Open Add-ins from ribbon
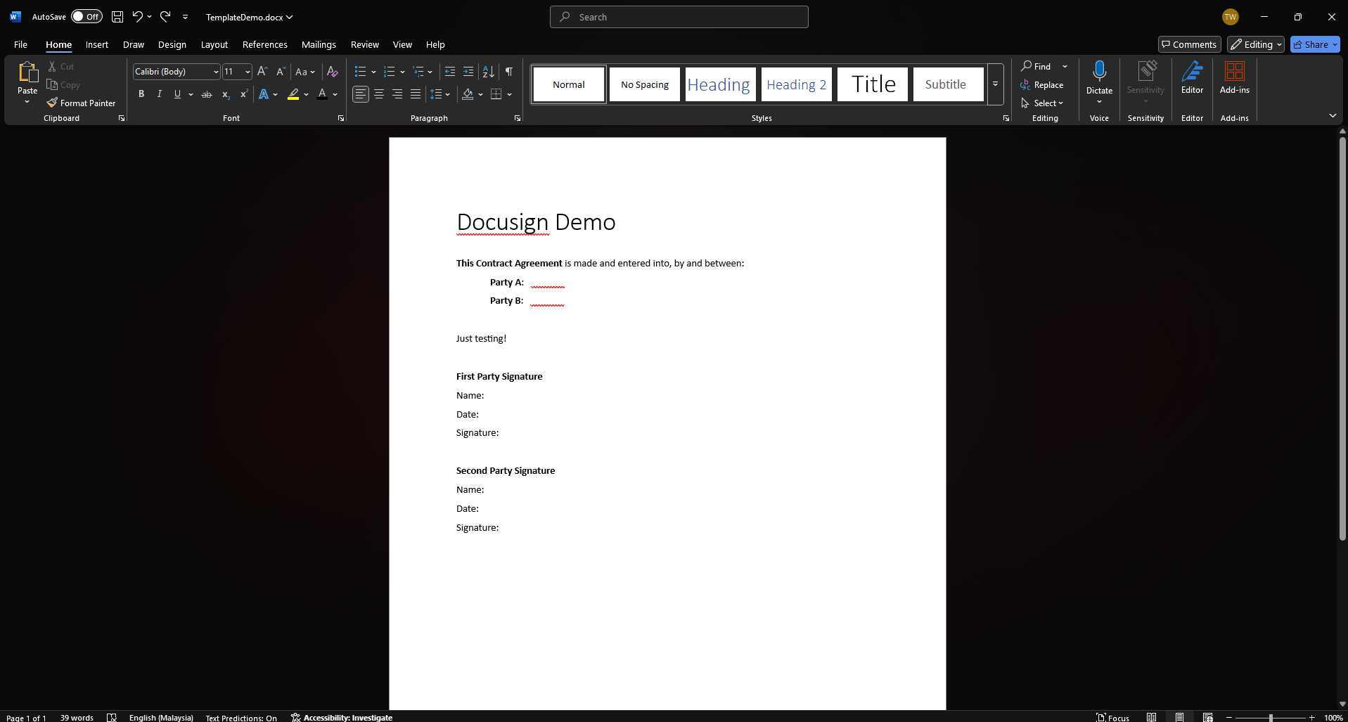The width and height of the screenshot is (1348, 722). tap(1235, 77)
